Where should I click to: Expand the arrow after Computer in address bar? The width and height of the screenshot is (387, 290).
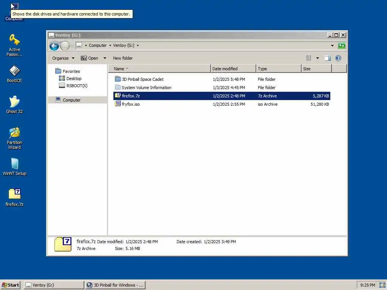coord(110,45)
